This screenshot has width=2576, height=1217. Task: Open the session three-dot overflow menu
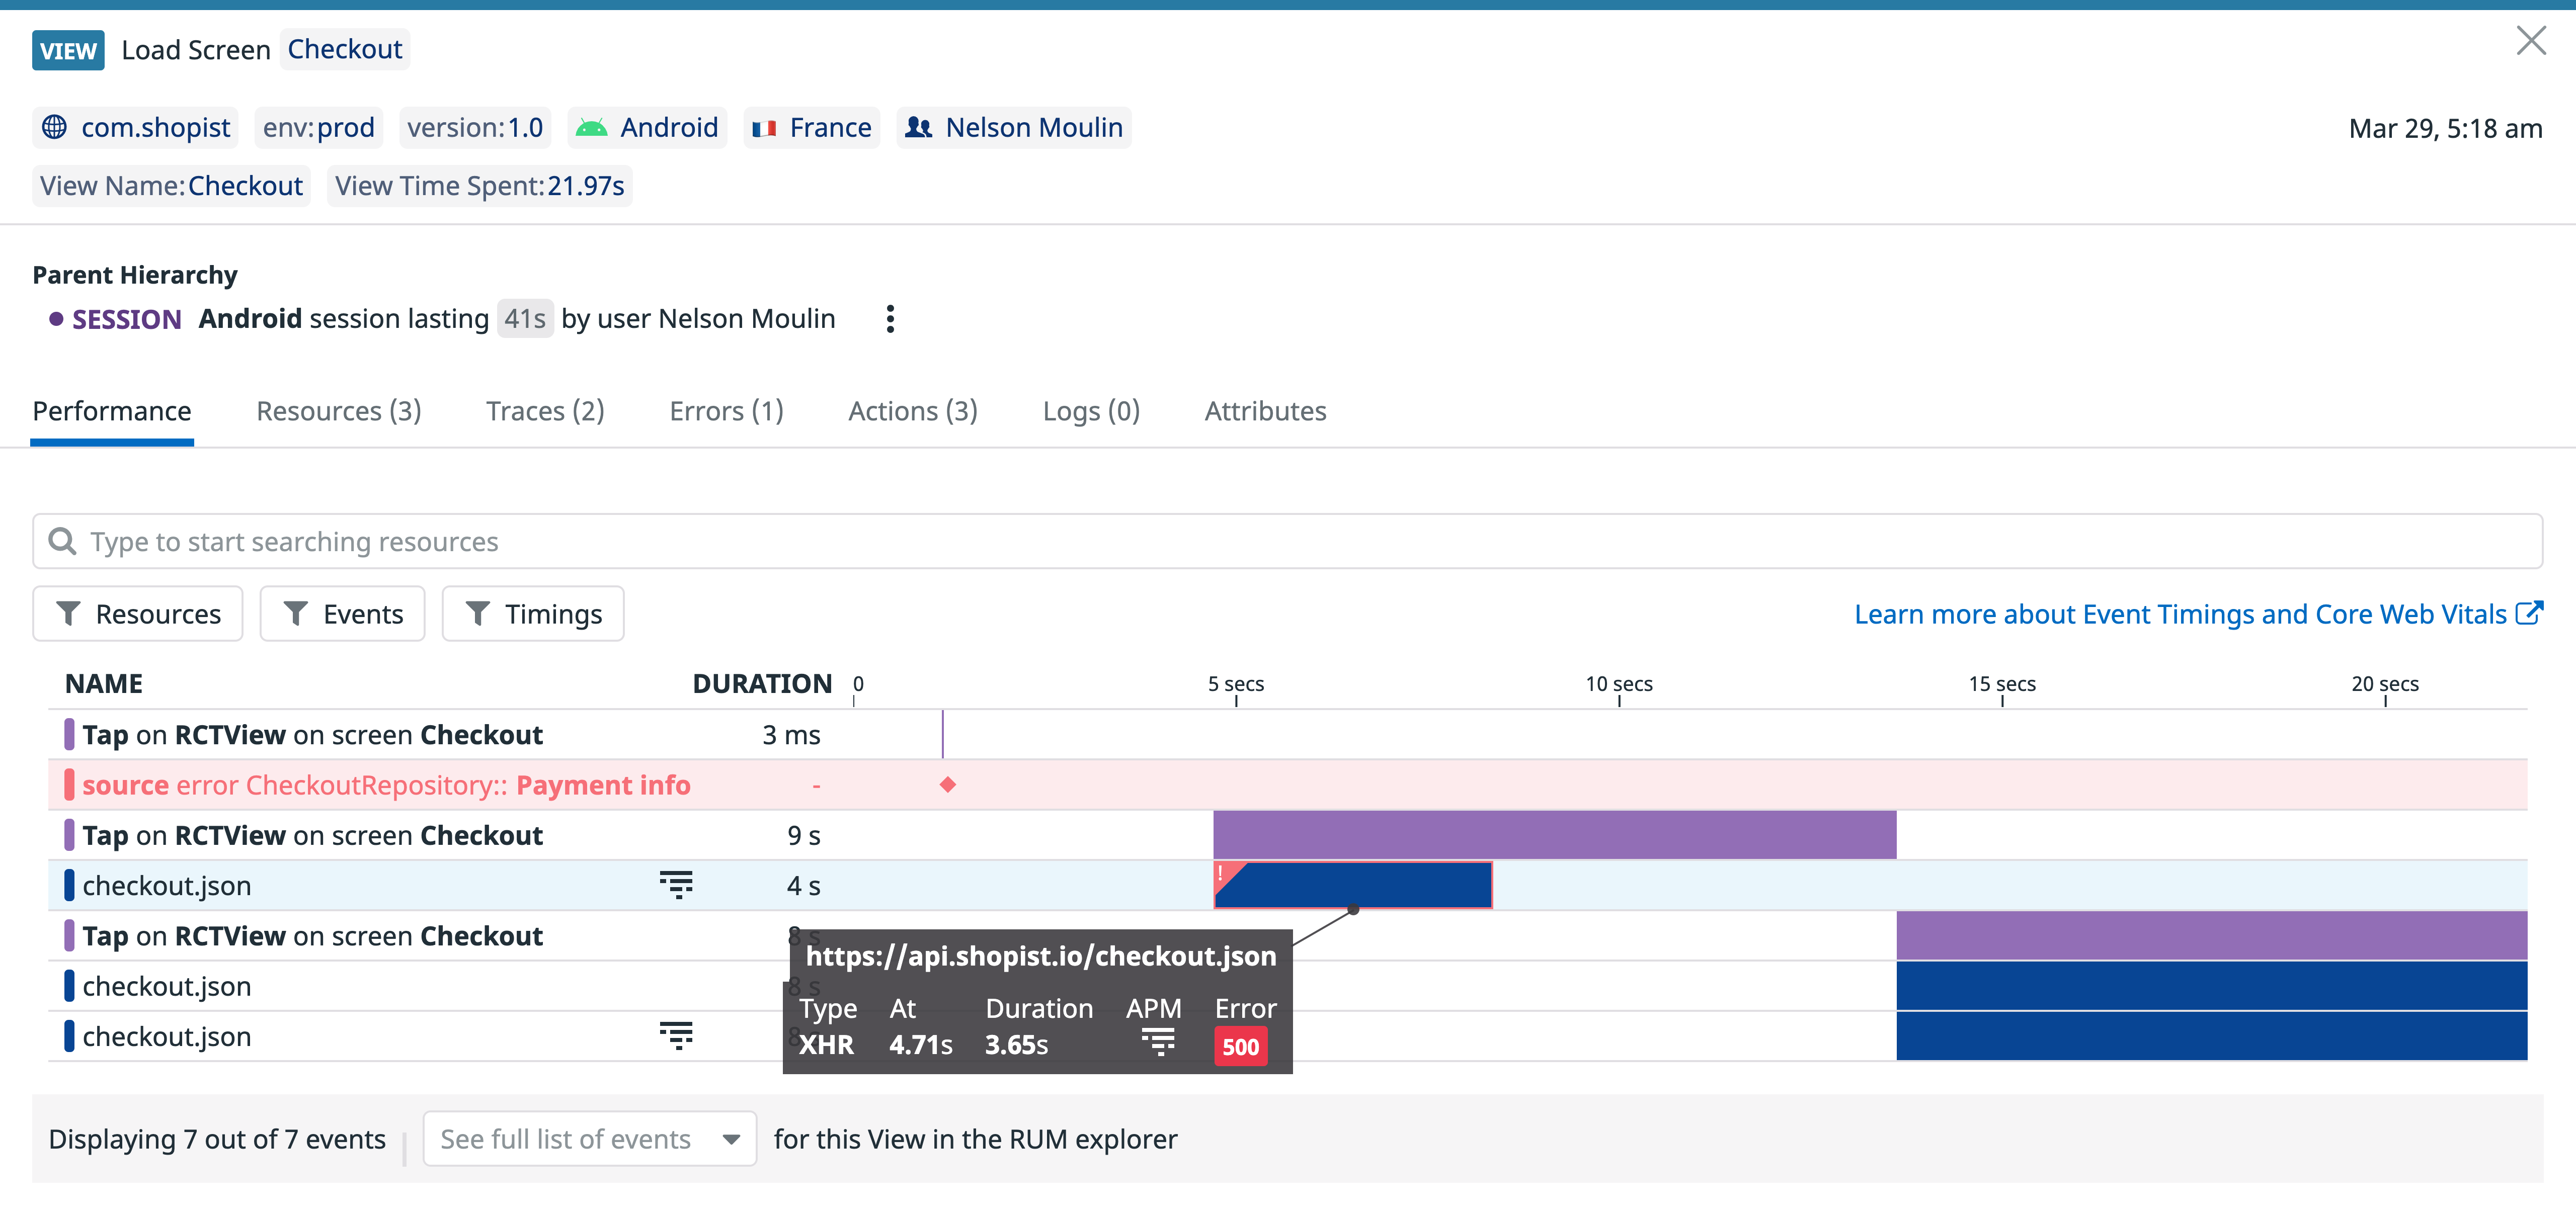point(889,318)
